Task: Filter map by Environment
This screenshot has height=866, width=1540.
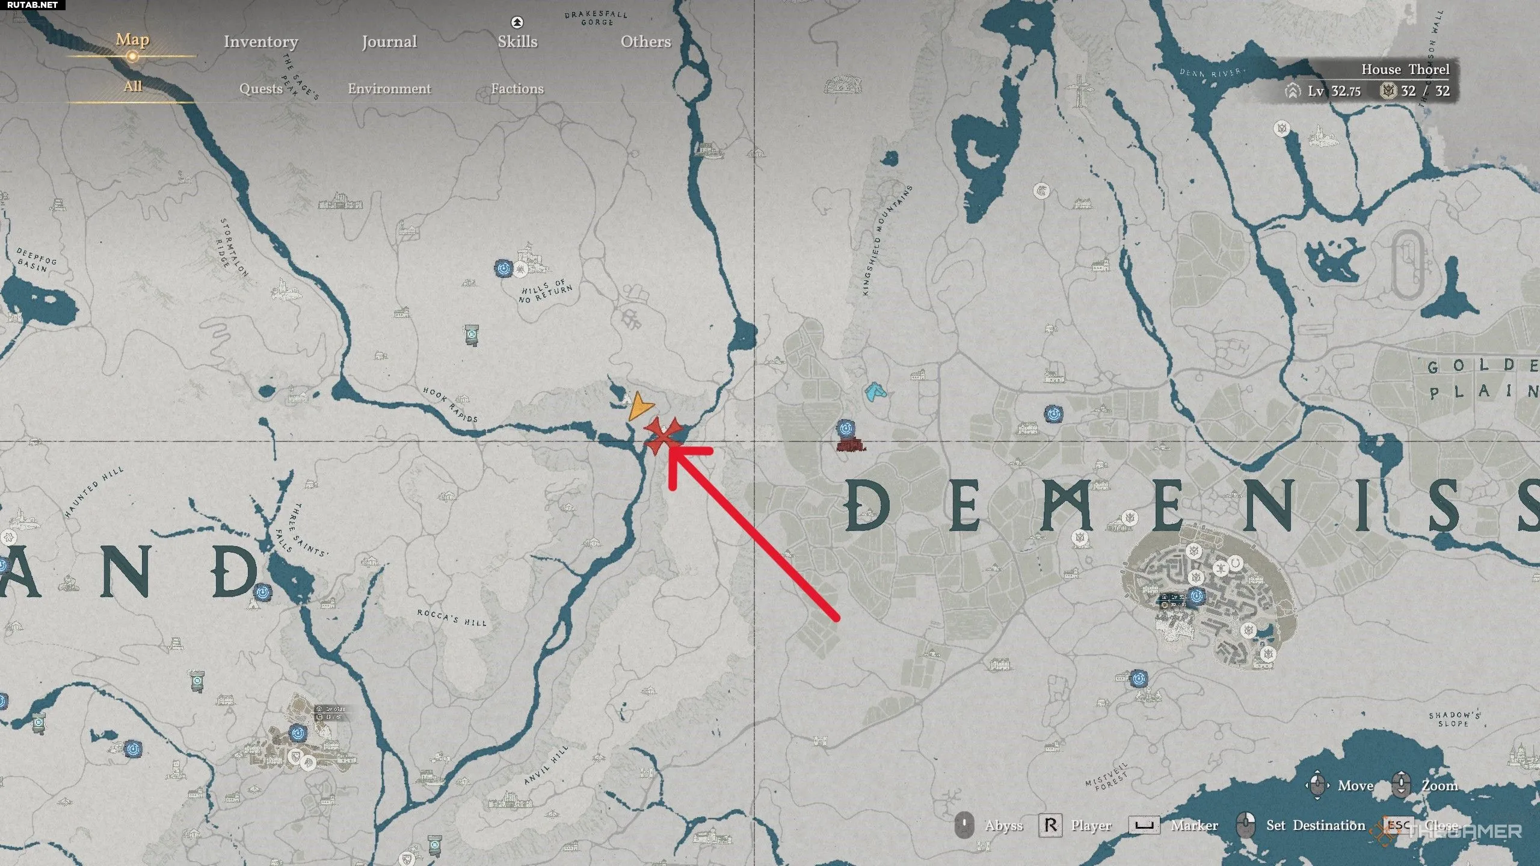Action: pyautogui.click(x=389, y=88)
